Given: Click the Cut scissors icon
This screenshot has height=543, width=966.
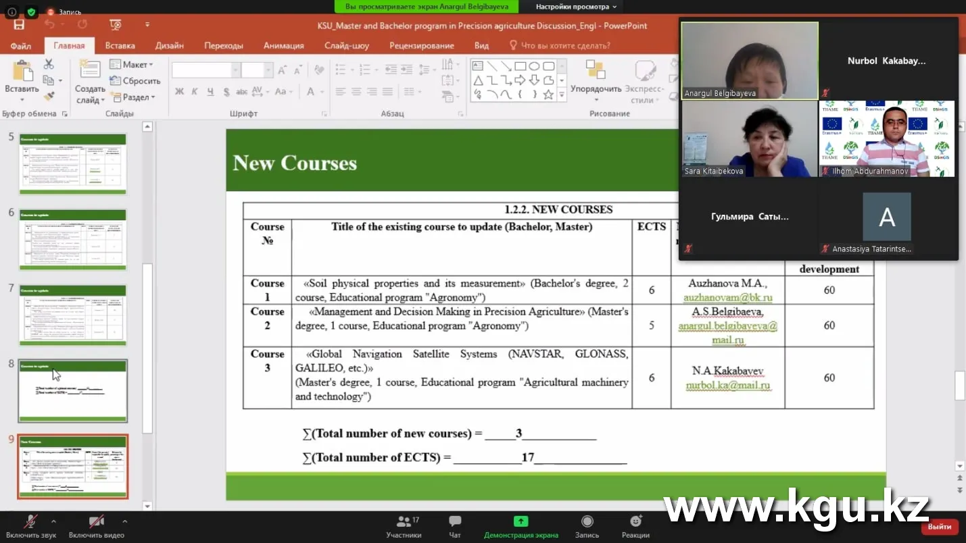Looking at the screenshot, I should point(49,64).
